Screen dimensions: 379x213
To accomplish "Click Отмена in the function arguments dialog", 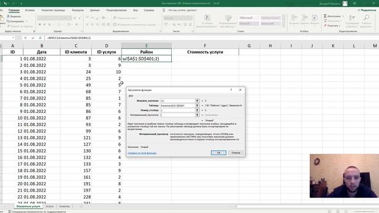I will (236, 153).
